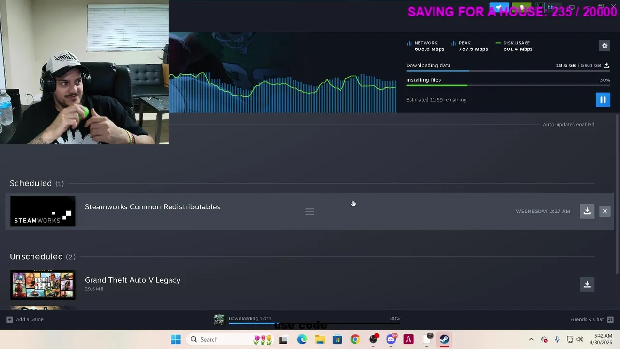620x349 pixels.
Task: Switch to OBS Studio on taskbar
Action: [373, 340]
